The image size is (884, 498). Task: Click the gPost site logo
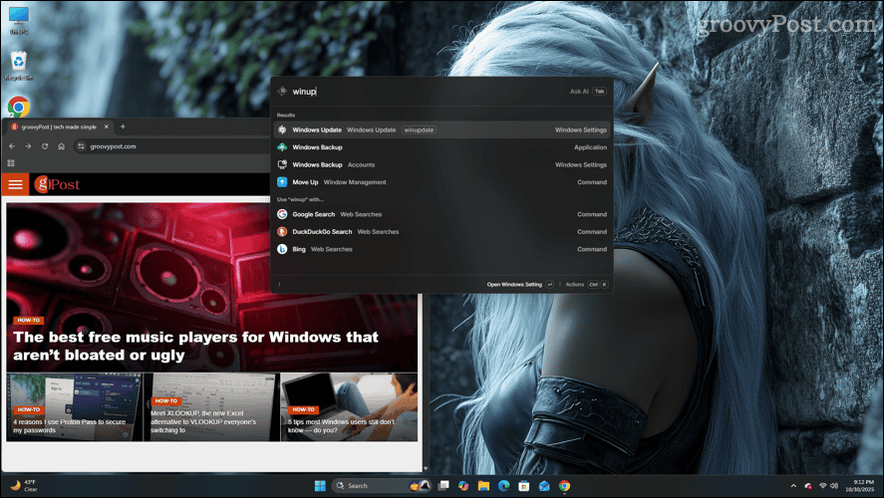coord(57,184)
